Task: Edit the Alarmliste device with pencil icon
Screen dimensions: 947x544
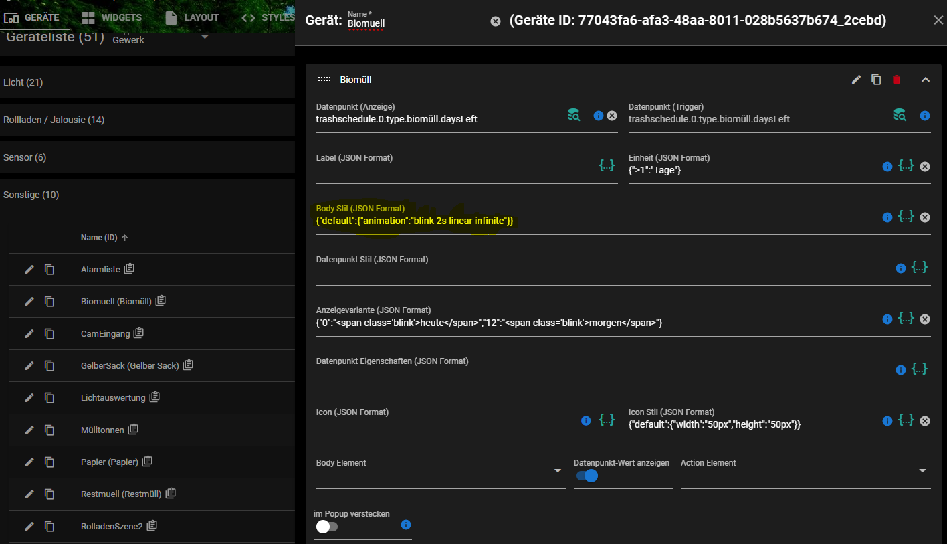Action: point(29,269)
